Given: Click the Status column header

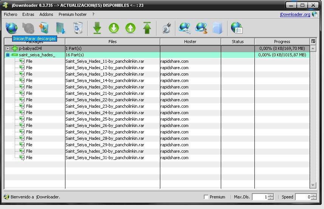Looking at the screenshot, I should [x=238, y=42].
